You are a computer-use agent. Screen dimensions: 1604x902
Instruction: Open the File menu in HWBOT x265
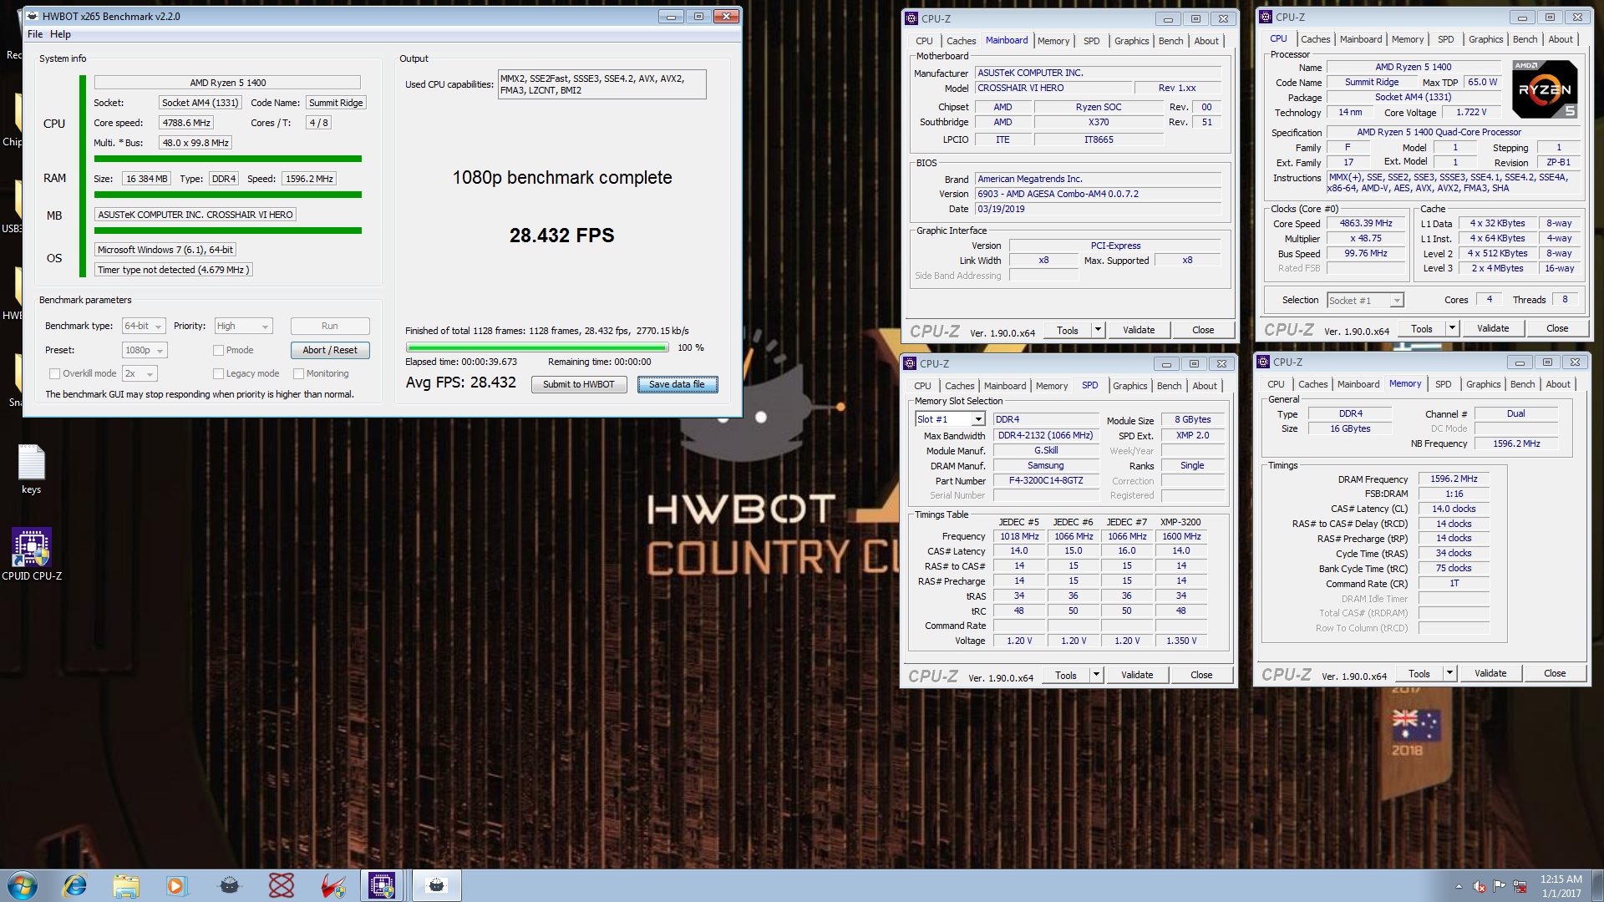tap(35, 34)
